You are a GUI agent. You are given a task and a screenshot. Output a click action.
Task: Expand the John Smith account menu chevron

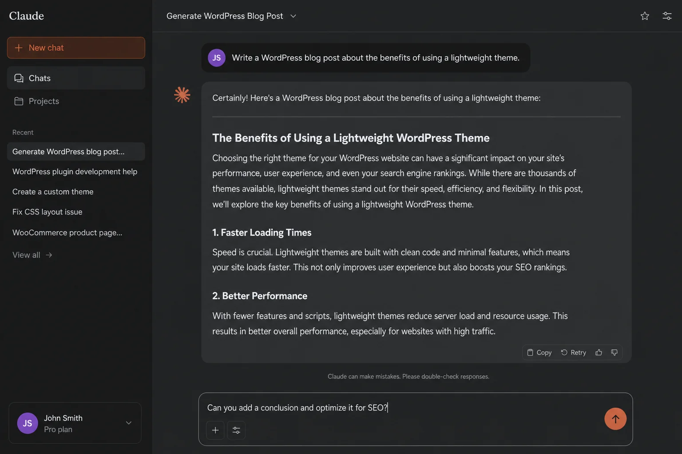[129, 423]
